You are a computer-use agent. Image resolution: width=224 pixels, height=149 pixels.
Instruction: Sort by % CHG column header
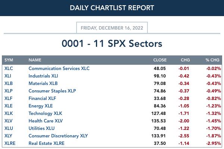pyautogui.click(x=212, y=60)
